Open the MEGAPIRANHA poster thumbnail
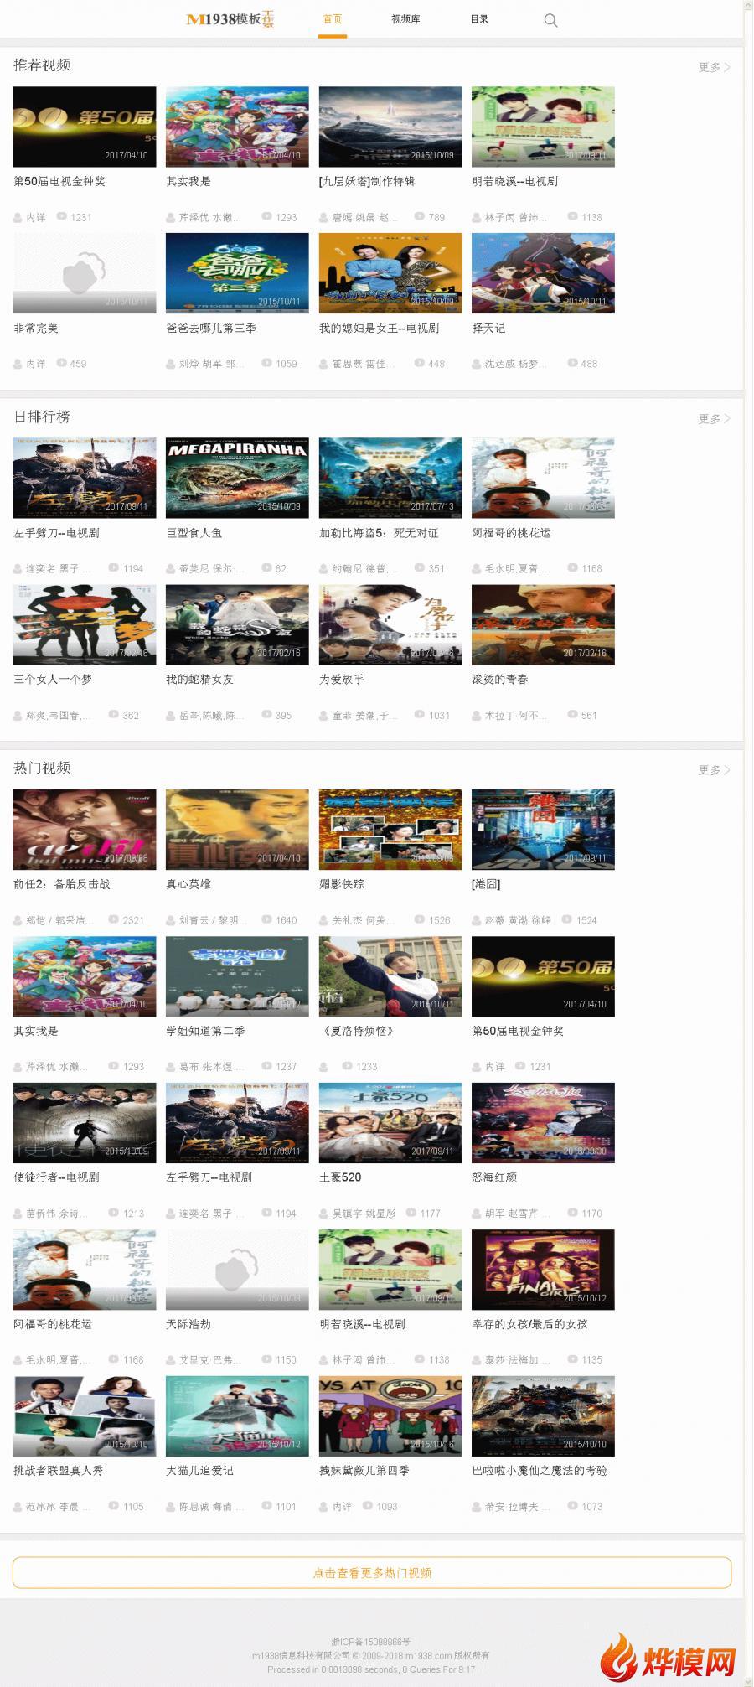Screen dimensions: 754x1687 click(237, 478)
